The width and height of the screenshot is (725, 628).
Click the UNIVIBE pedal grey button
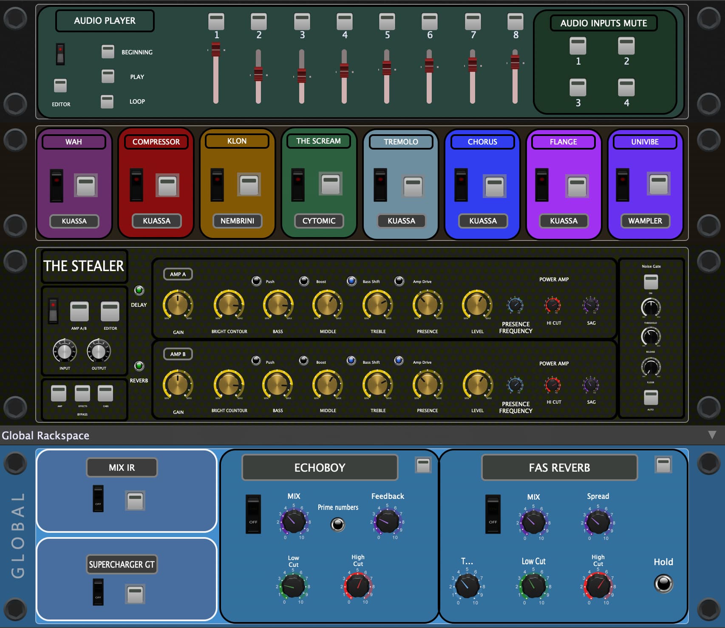(659, 184)
